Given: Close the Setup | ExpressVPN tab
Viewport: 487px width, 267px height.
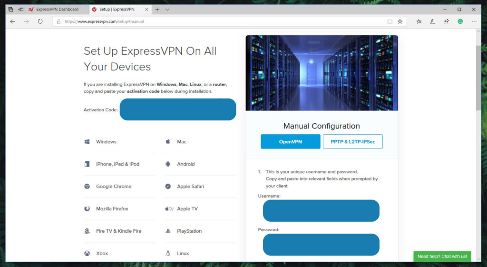Looking at the screenshot, I should click(x=146, y=10).
